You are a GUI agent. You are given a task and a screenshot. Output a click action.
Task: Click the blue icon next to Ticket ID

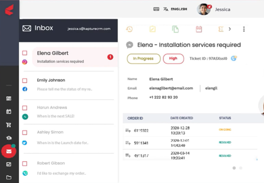click(234, 58)
